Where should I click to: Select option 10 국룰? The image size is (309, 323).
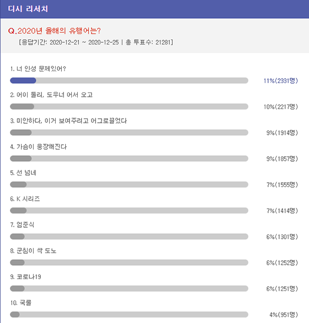(x=21, y=303)
